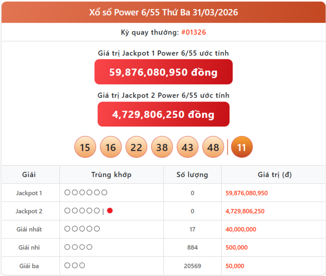
Task: Click the winner count 884 for Giải nhì
Action: [192, 247]
